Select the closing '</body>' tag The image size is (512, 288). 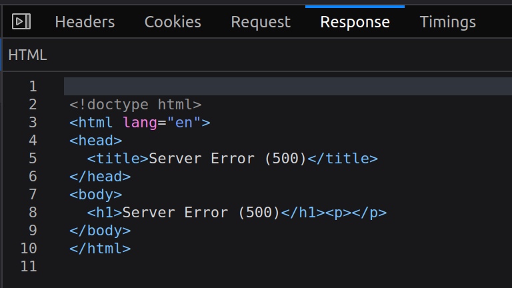100,231
